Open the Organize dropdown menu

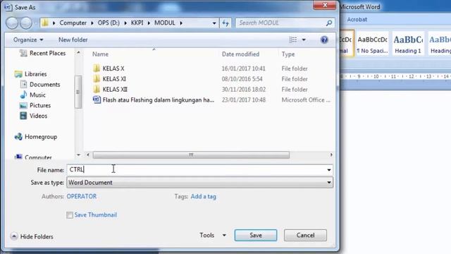click(28, 40)
